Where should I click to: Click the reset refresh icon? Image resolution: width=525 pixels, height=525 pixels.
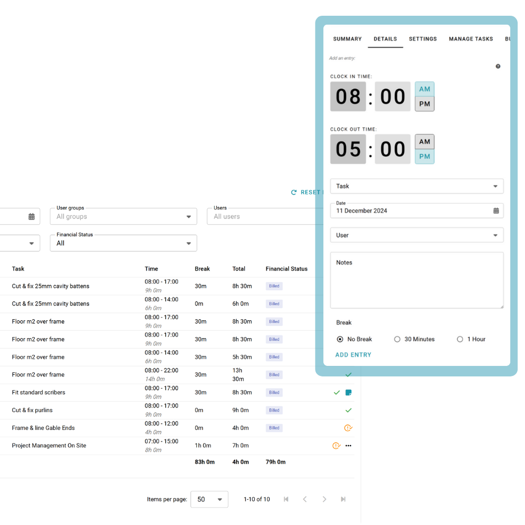293,192
